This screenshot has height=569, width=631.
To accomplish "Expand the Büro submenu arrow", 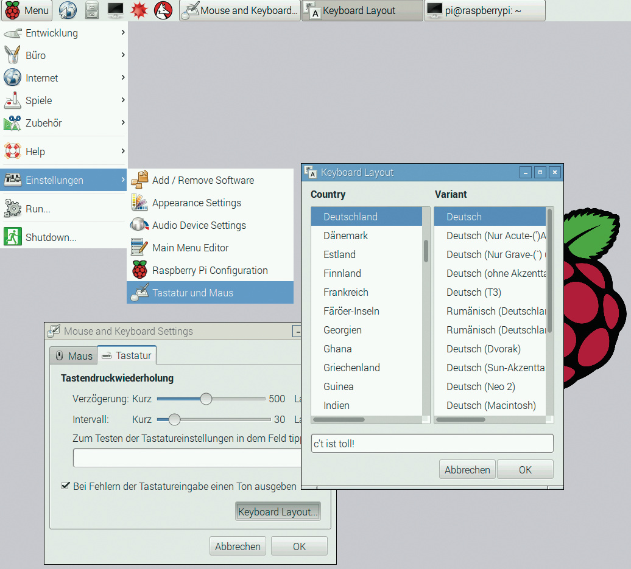I will click(123, 55).
